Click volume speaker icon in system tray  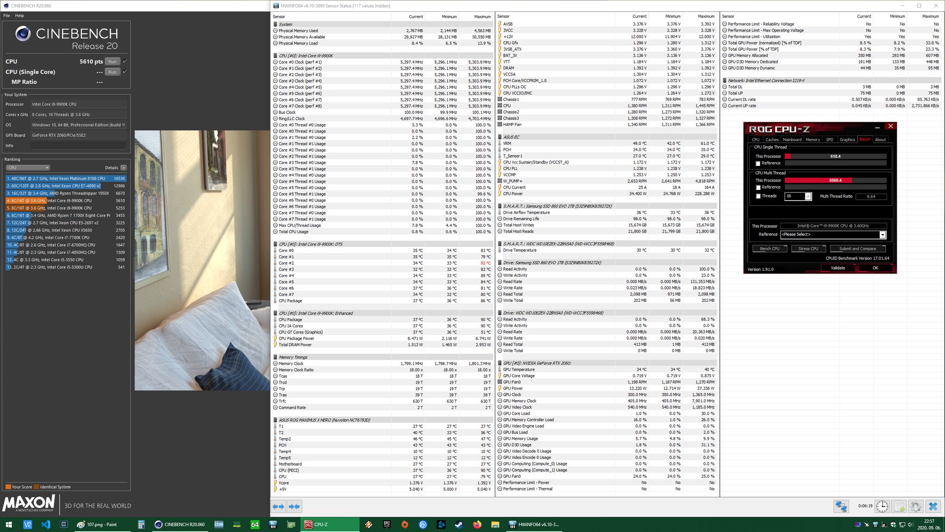click(910, 524)
